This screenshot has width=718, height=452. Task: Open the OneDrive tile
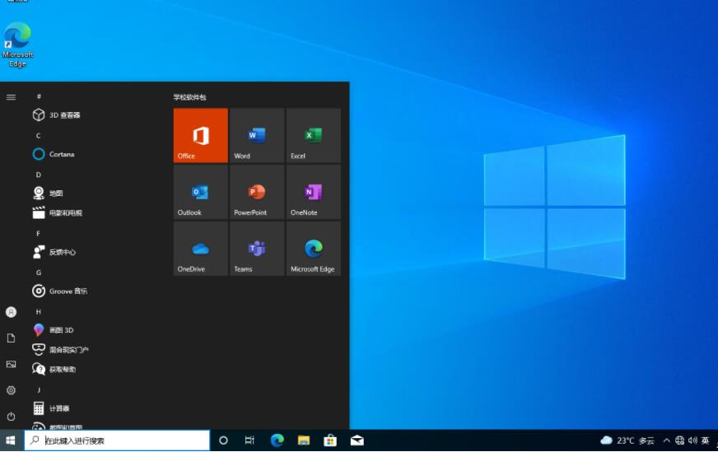[201, 249]
